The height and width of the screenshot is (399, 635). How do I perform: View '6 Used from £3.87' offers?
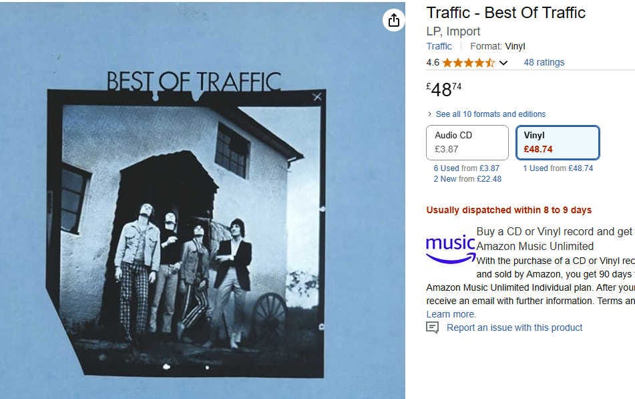coord(466,168)
